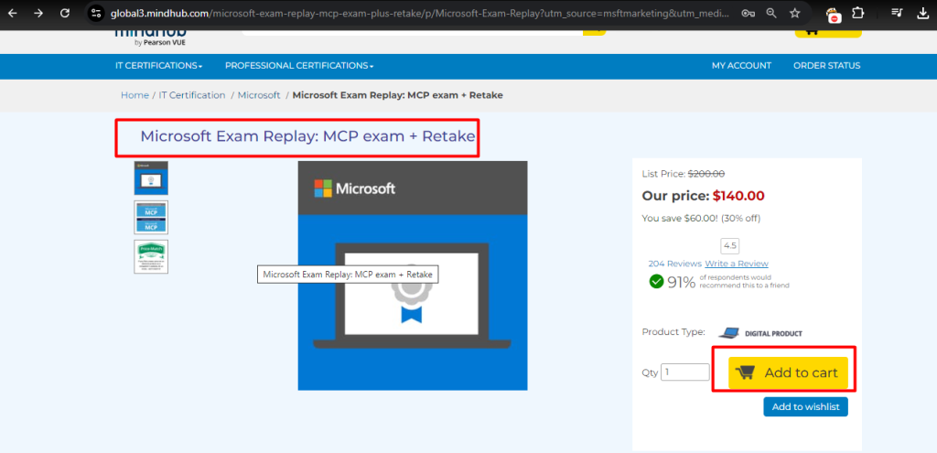
Task: Open the browser extensions puzzle icon
Action: point(857,14)
